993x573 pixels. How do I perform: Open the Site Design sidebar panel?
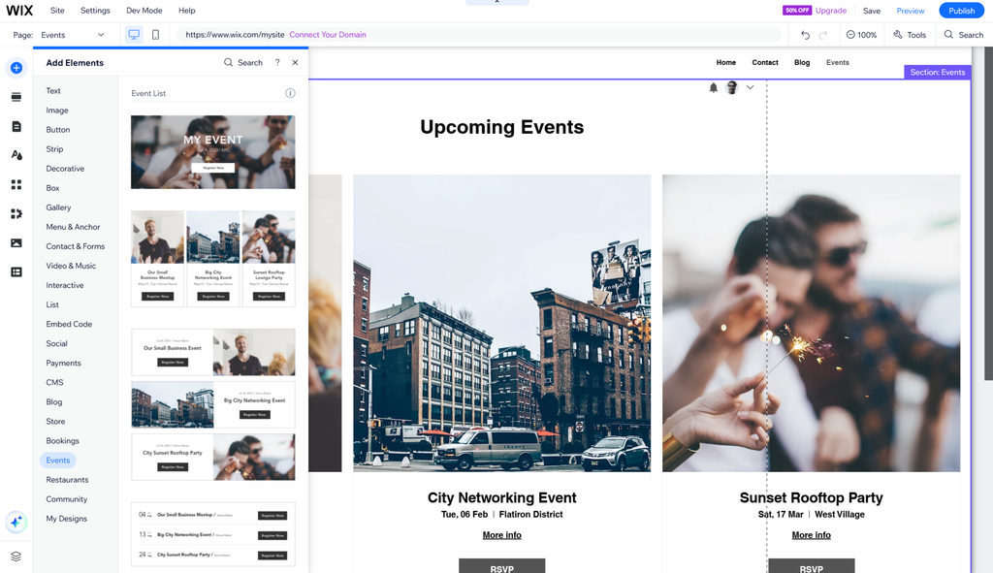coord(16,155)
